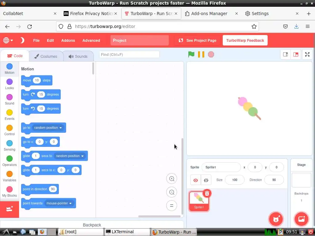Image resolution: width=315 pixels, height=236 pixels.
Task: Open Firefox downloads panel
Action: 296,26
